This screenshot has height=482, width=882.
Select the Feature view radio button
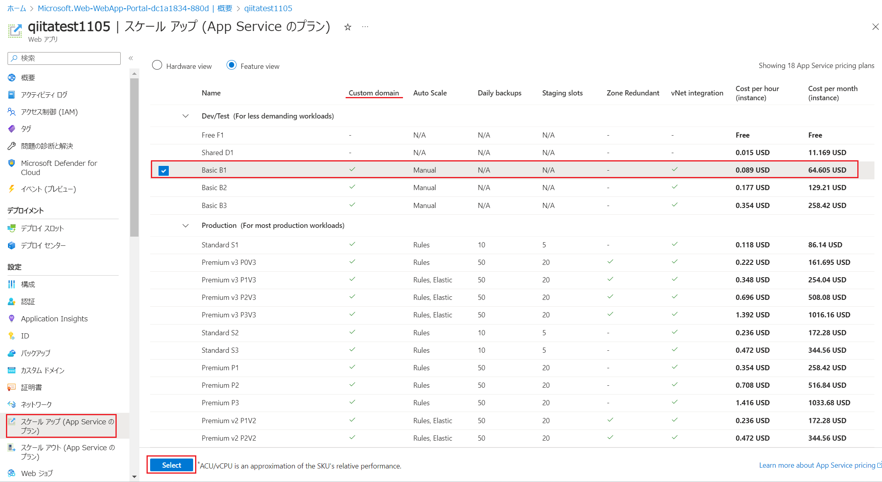[x=231, y=65]
